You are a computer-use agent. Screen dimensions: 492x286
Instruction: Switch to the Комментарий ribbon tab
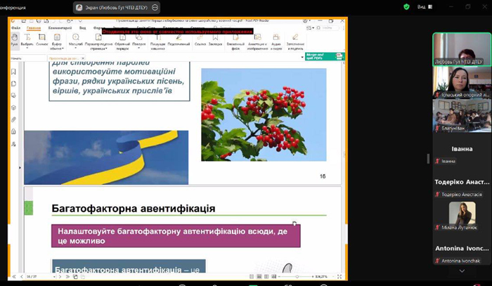coord(60,27)
